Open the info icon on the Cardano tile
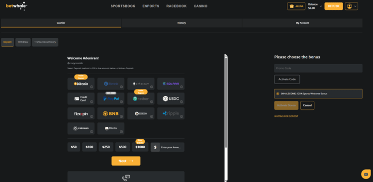Viewport: 373px width, 182px height. tap(92, 132)
